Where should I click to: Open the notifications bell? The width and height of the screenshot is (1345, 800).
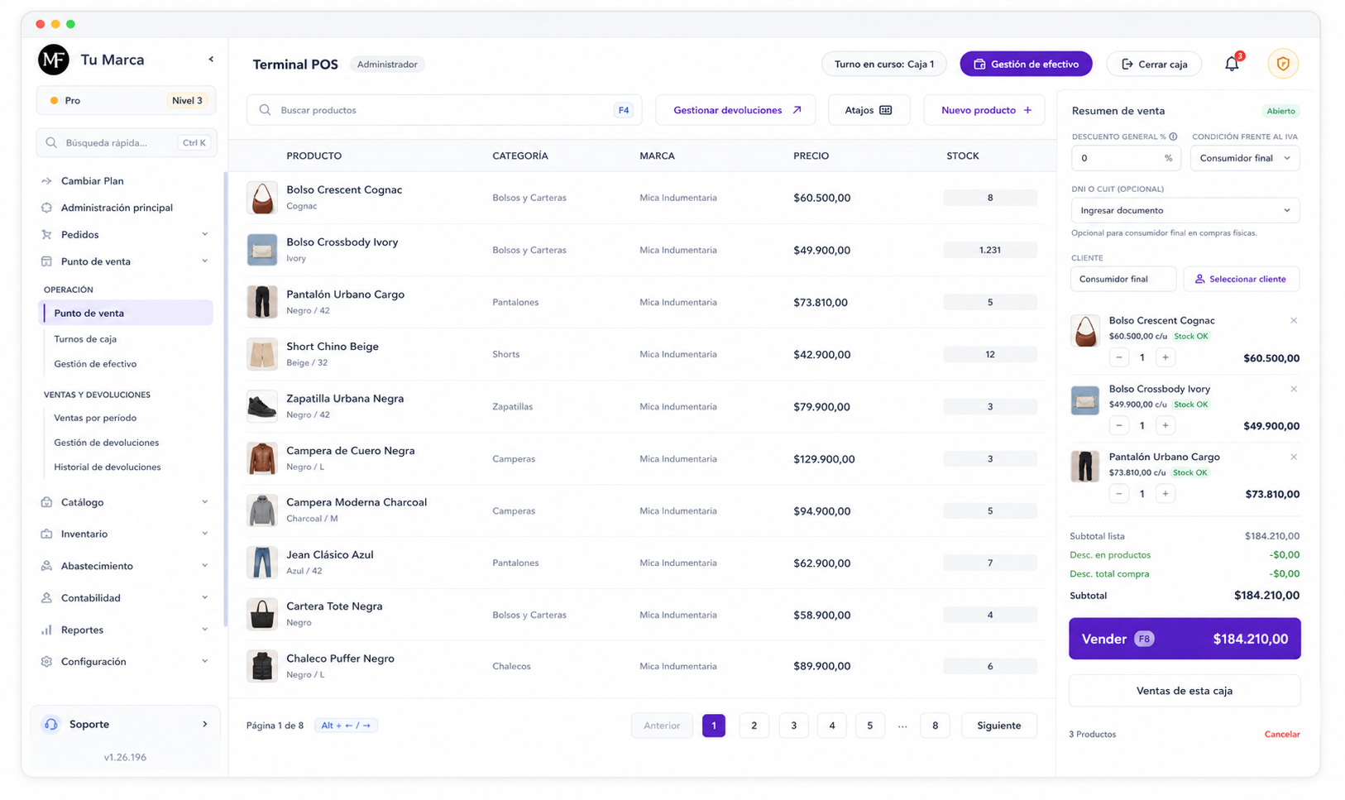click(1232, 64)
